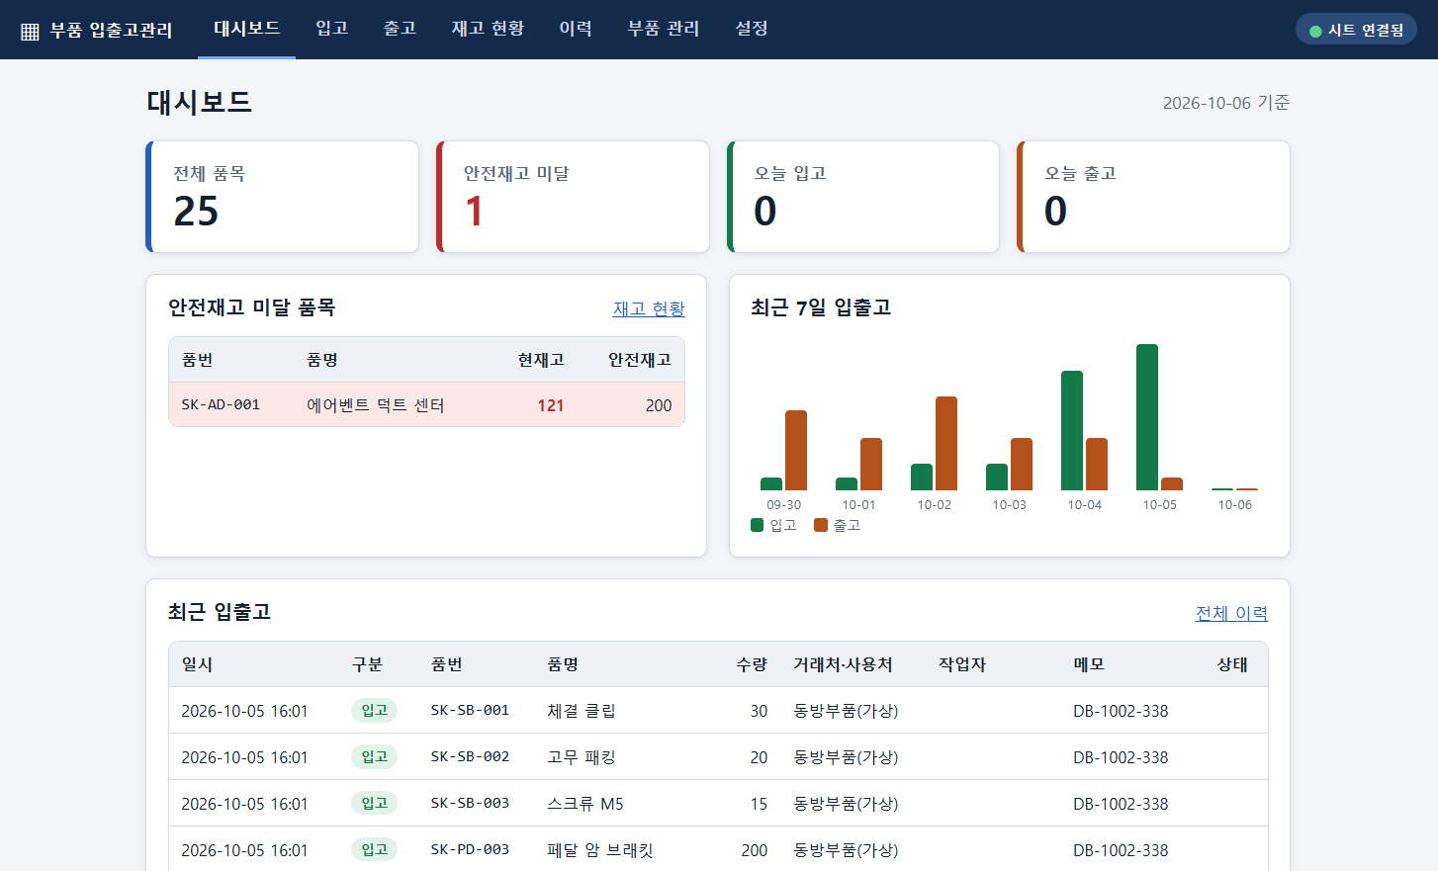Click the 10-03 date label on the chart
The image size is (1438, 871).
(x=1009, y=505)
